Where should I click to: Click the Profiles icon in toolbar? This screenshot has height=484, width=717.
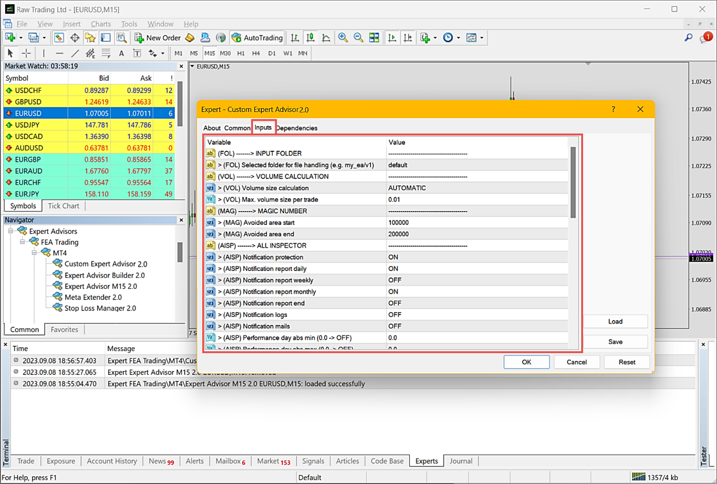click(x=33, y=38)
